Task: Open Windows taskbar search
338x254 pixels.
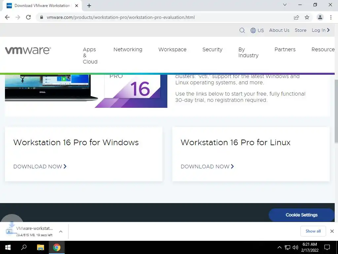Action: pos(24,247)
